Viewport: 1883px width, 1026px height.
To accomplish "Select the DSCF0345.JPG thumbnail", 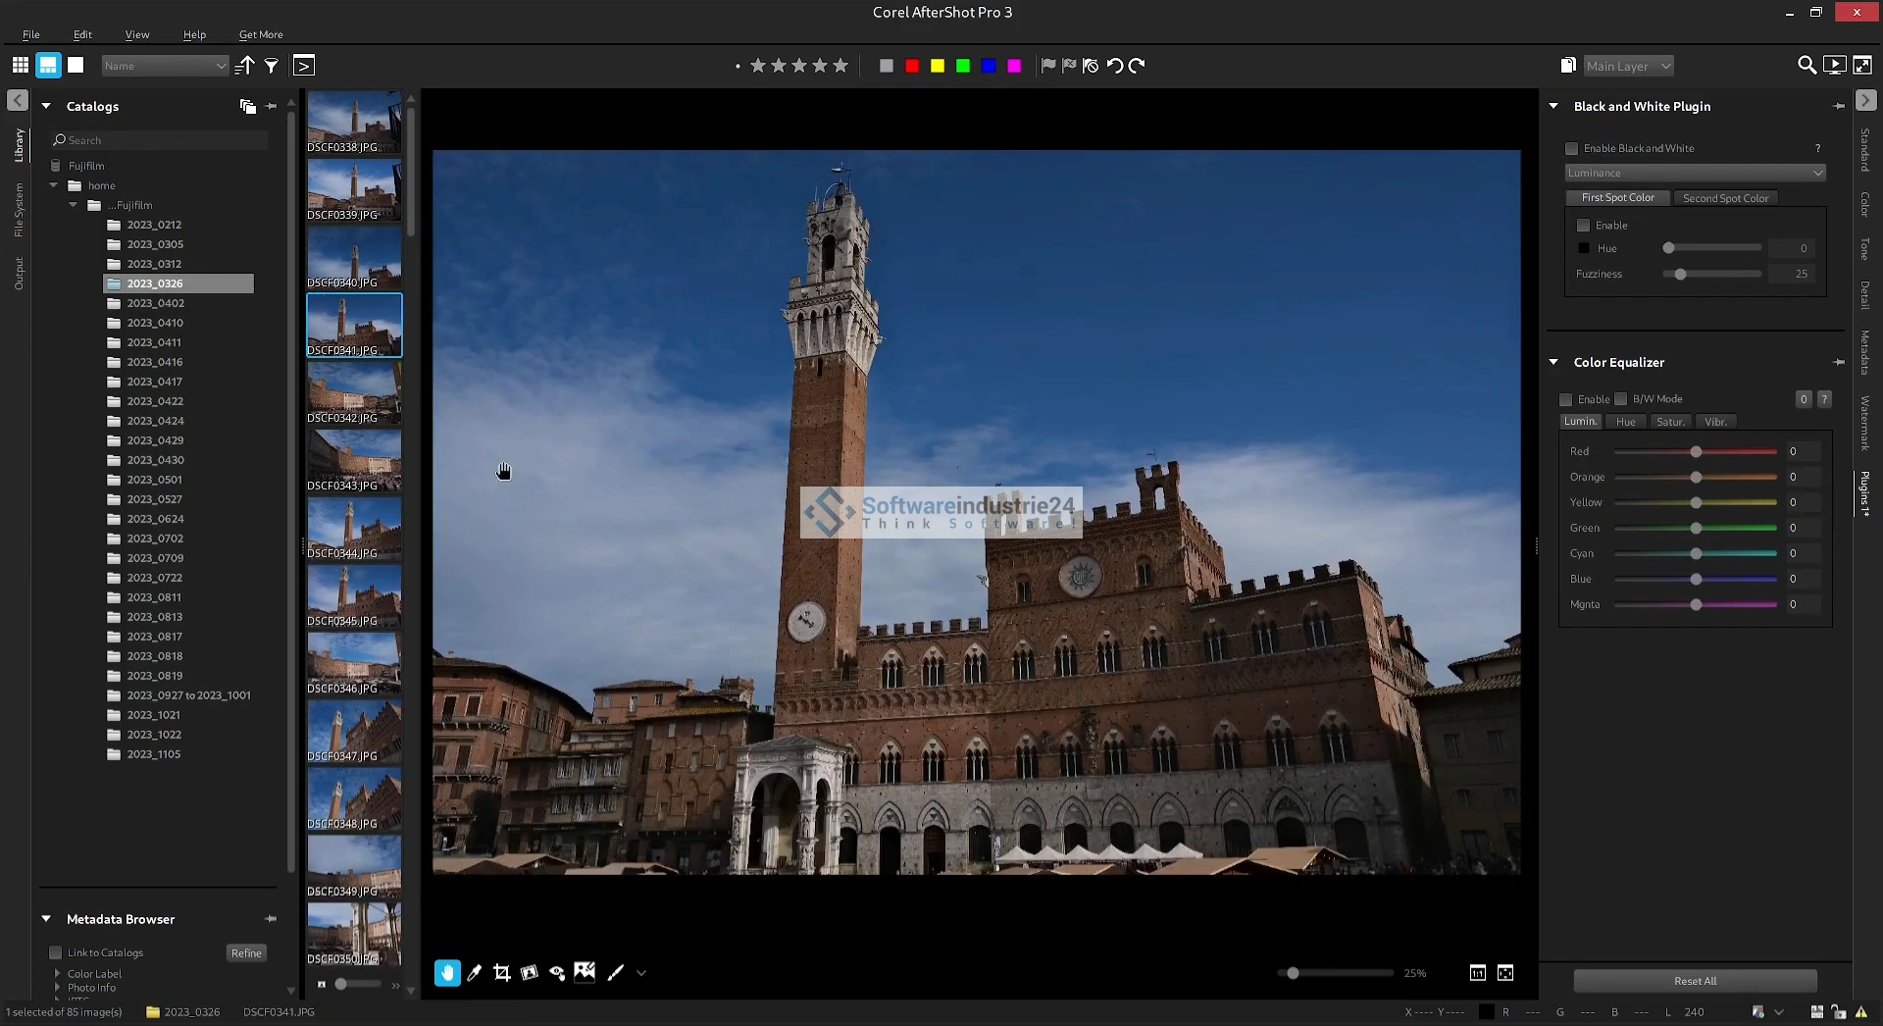I will (354, 595).
